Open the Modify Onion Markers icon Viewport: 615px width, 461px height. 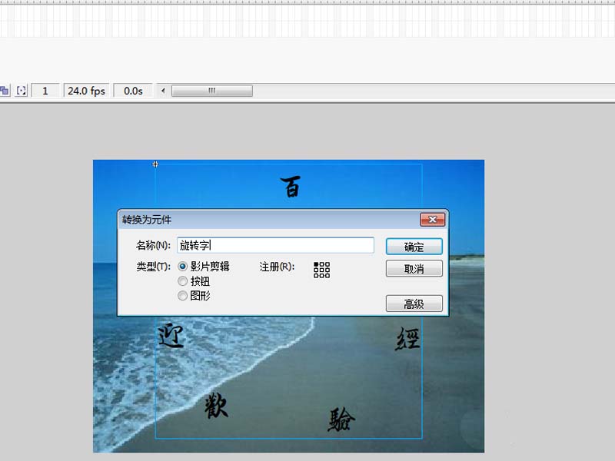tap(22, 91)
